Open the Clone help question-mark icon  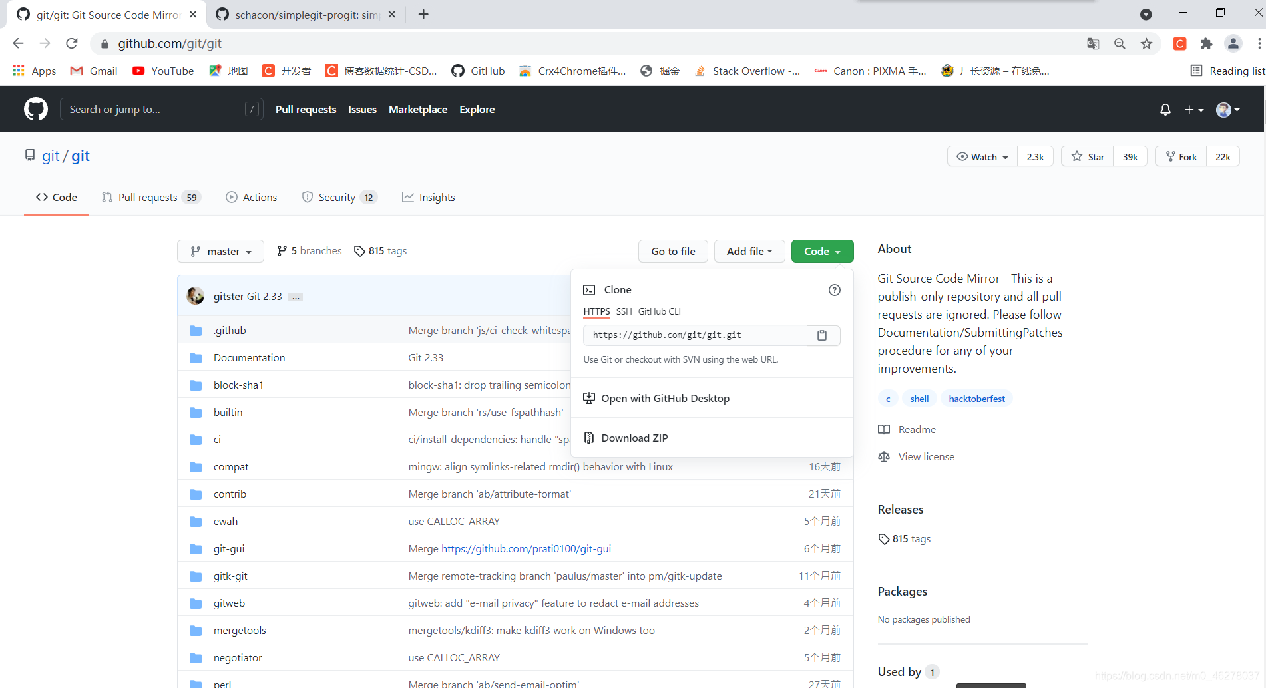click(834, 290)
